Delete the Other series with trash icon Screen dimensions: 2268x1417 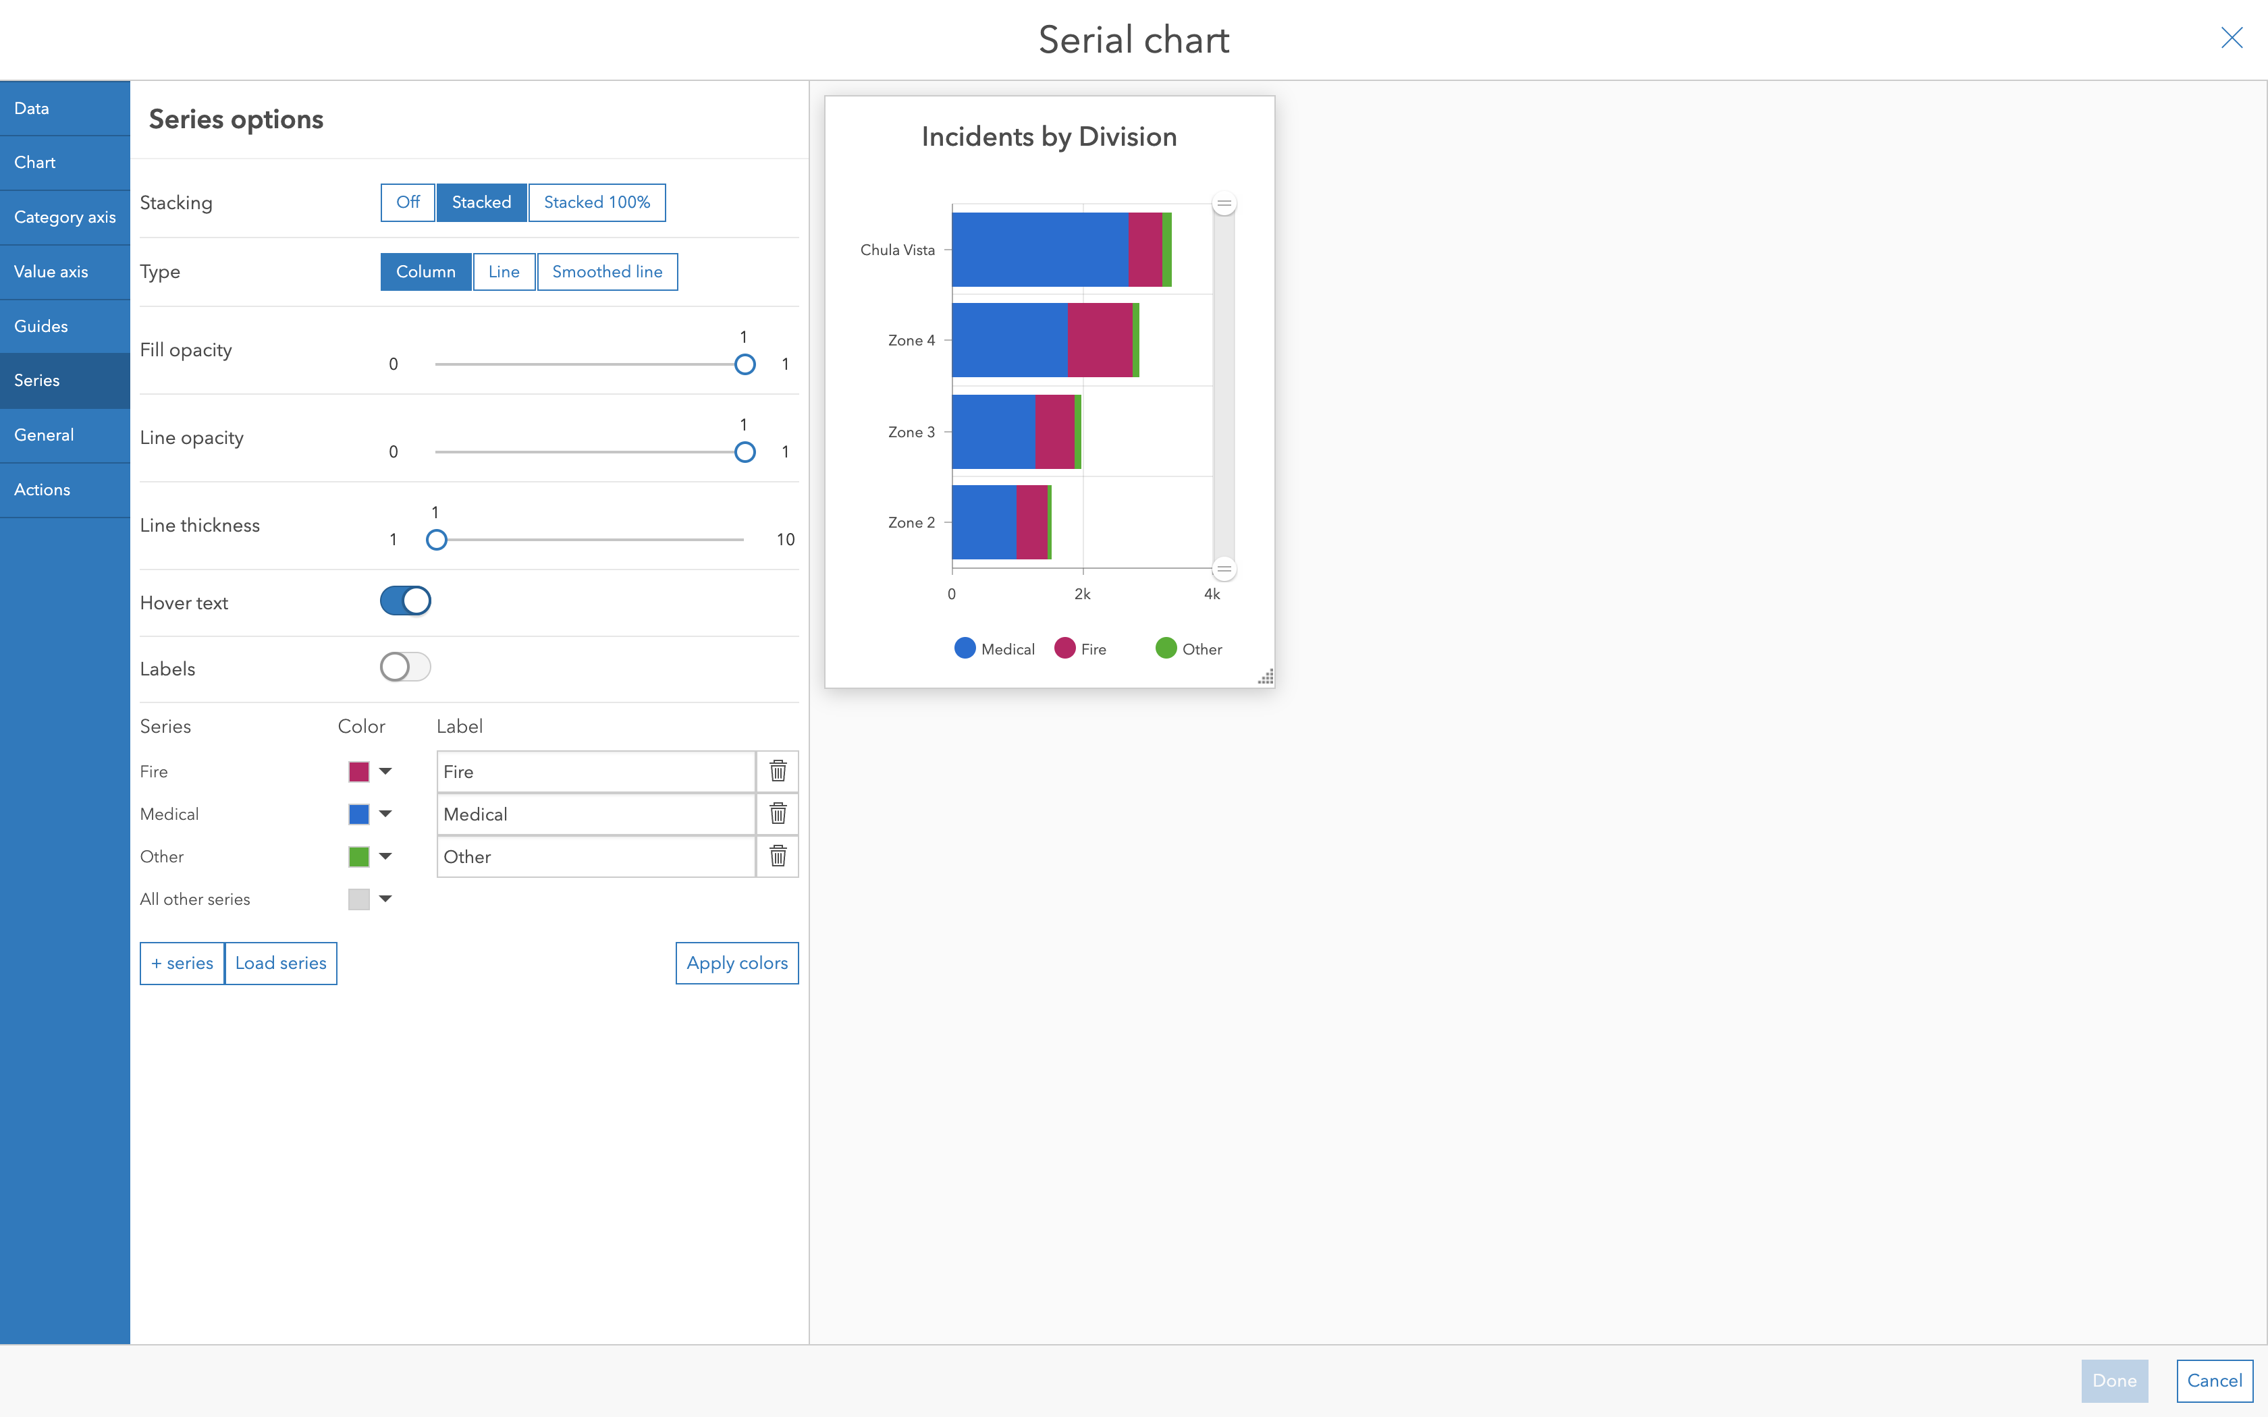777,856
